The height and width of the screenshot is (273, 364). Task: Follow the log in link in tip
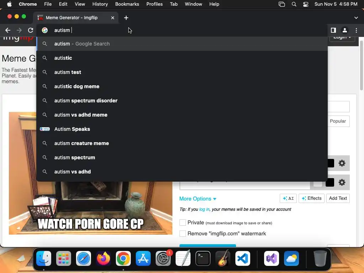[204, 209]
